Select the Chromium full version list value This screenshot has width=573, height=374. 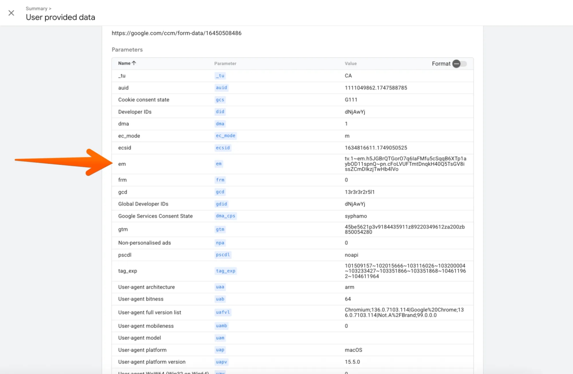[x=404, y=312]
